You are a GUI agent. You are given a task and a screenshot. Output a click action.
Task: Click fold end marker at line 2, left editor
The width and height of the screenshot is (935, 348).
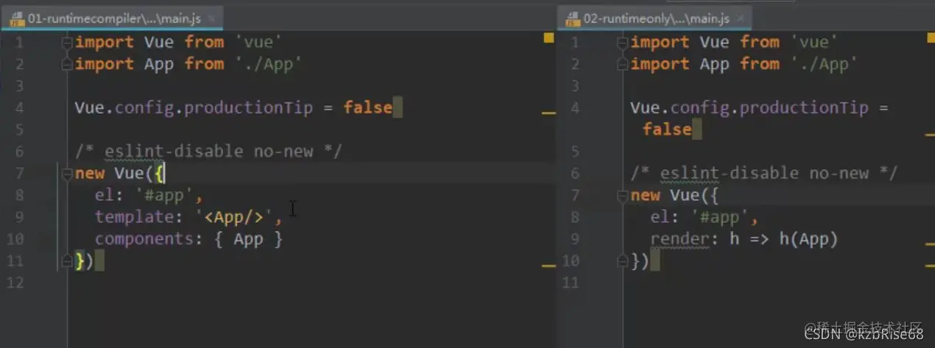pyautogui.click(x=67, y=64)
